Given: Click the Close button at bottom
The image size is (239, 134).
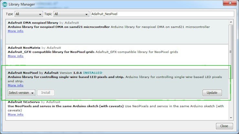Looking at the screenshot, I should point(224,126).
